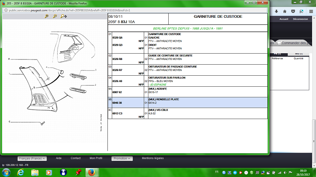Click the Firefox home icon in background window

click(x=284, y=11)
